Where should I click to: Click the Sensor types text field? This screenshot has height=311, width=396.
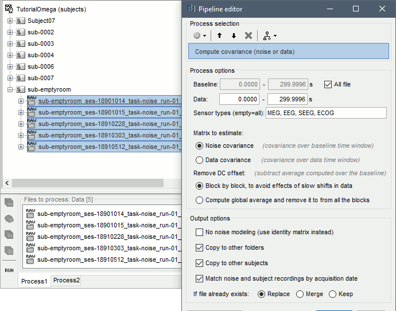(325, 113)
